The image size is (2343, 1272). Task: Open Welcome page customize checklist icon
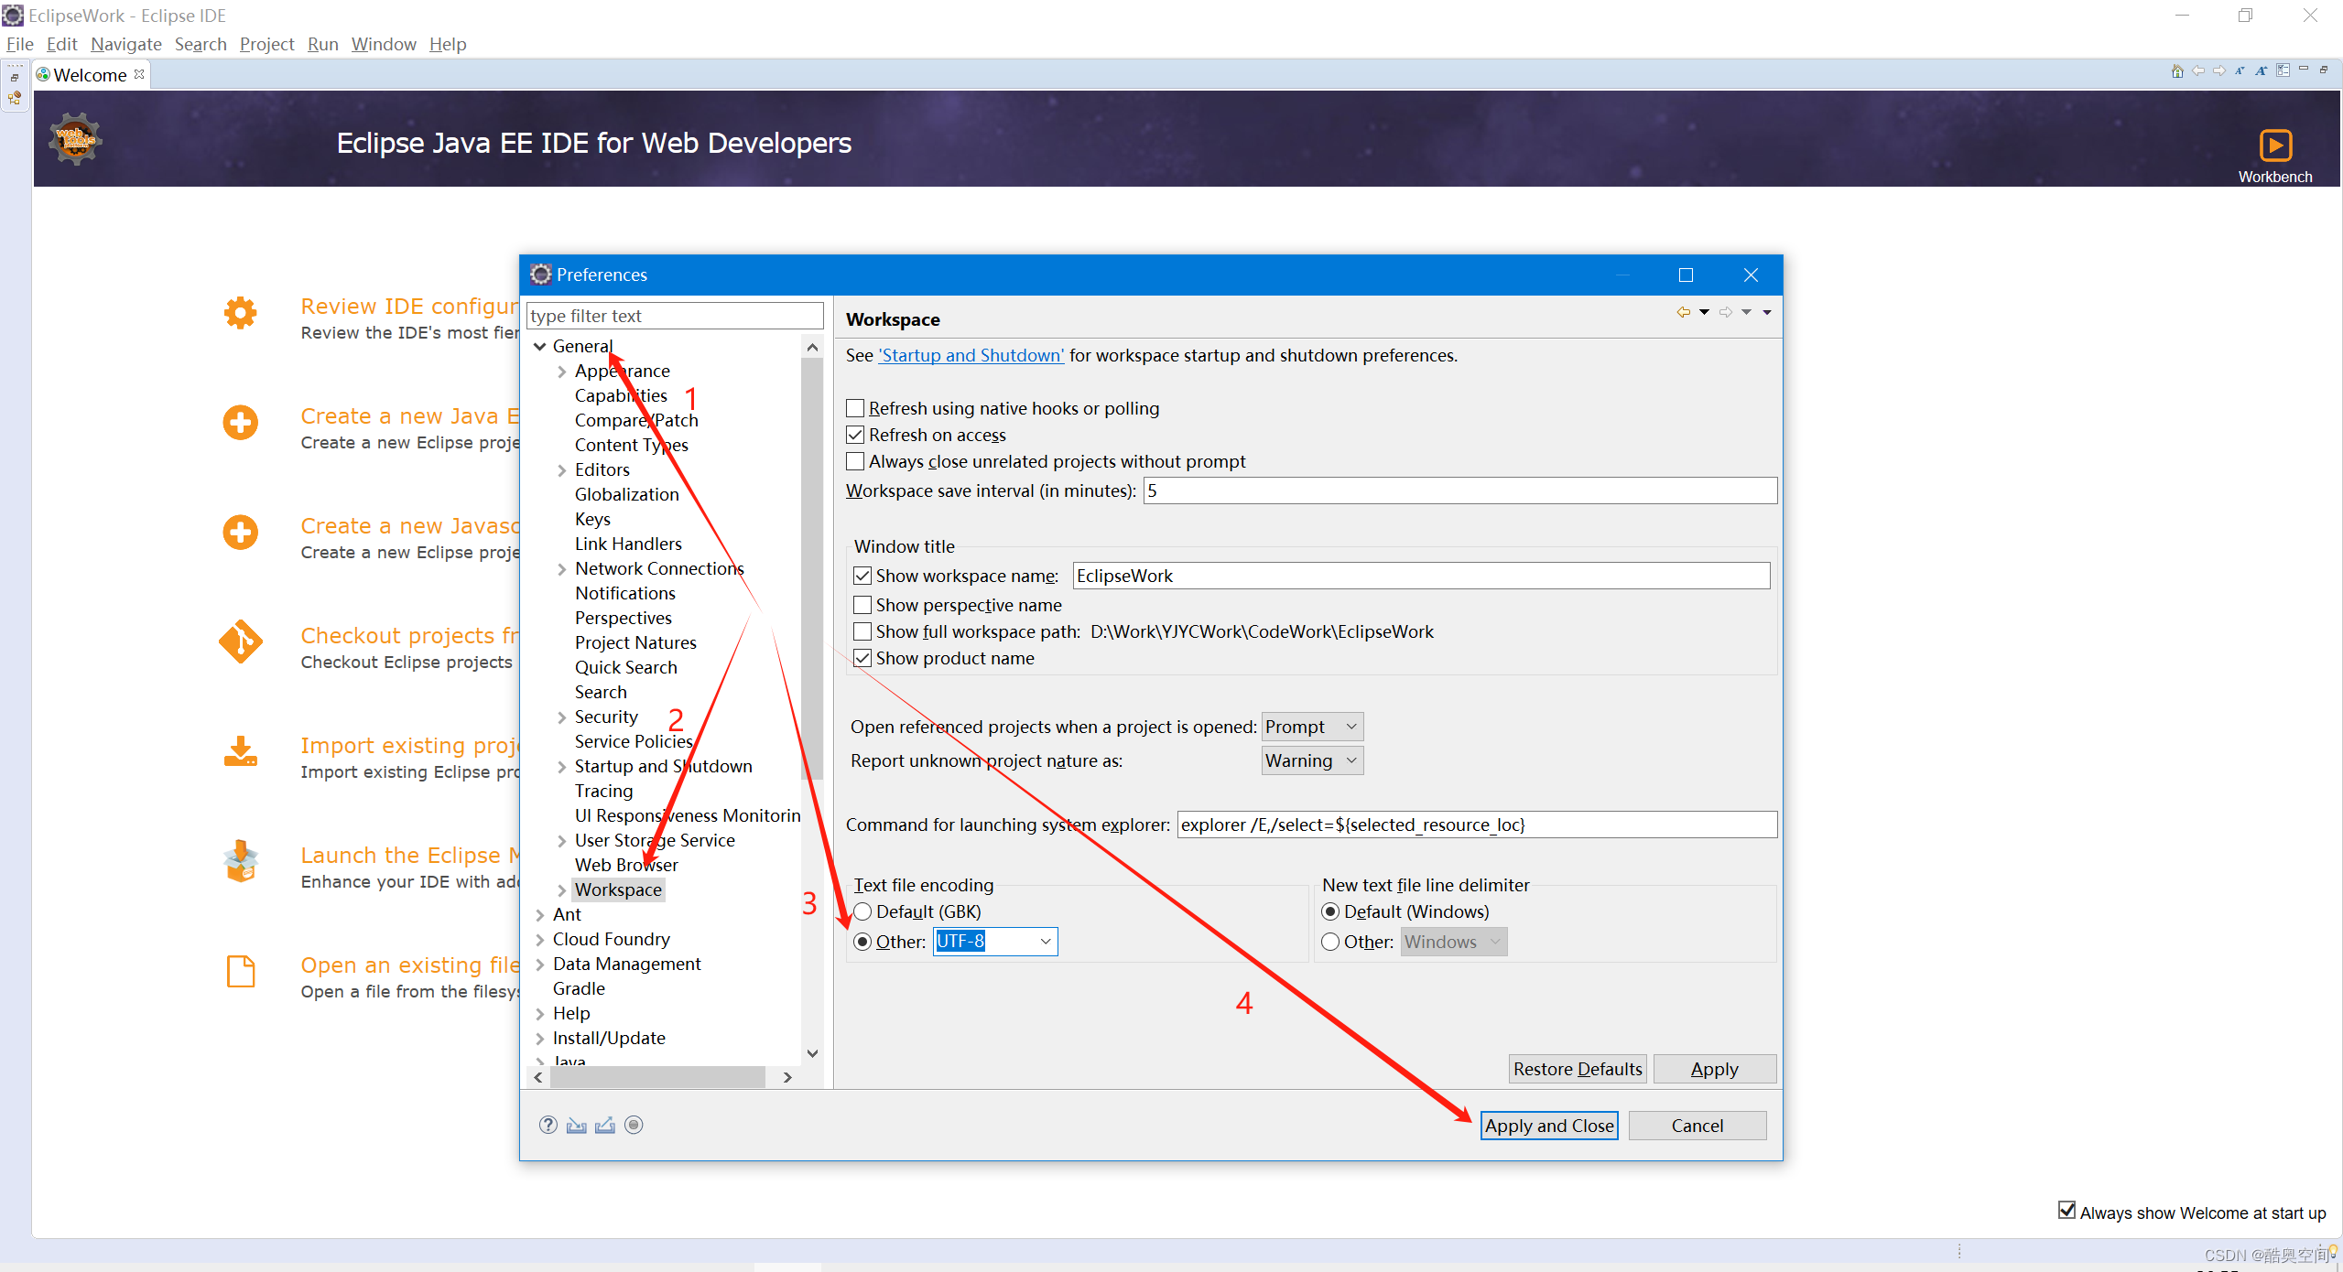click(x=2283, y=70)
